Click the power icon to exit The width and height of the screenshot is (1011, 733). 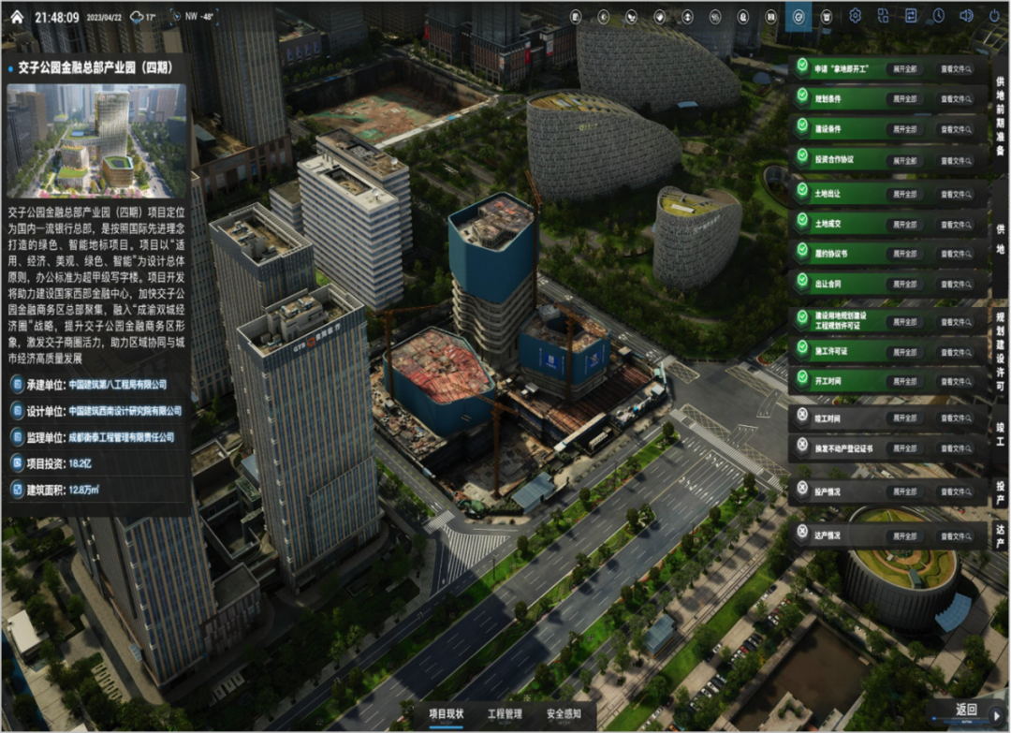(994, 16)
